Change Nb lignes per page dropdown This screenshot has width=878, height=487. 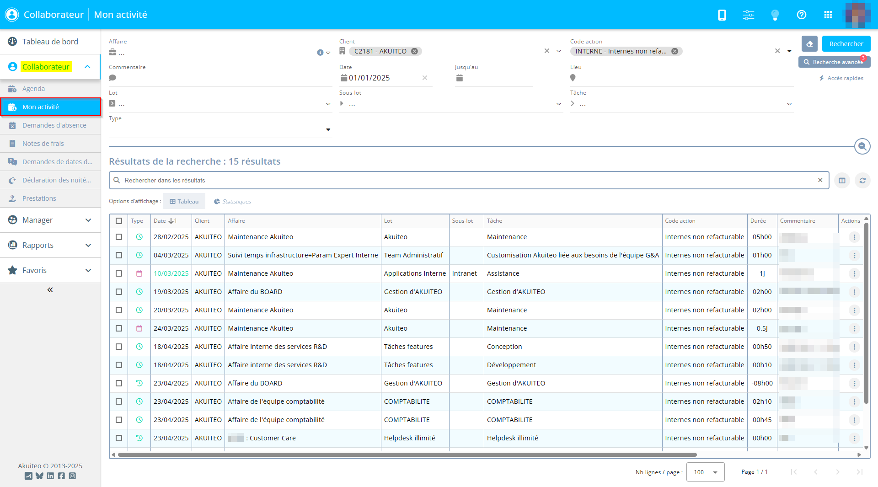click(706, 472)
